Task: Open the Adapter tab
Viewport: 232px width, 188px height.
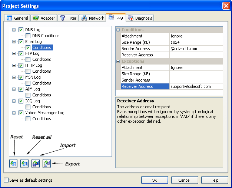Action: pos(43,18)
